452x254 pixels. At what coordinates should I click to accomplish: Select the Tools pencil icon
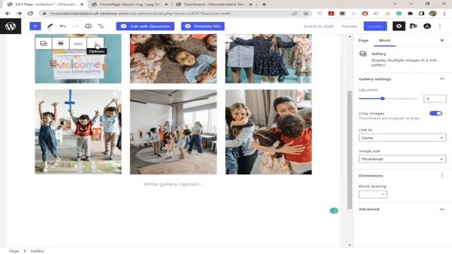tap(50, 26)
